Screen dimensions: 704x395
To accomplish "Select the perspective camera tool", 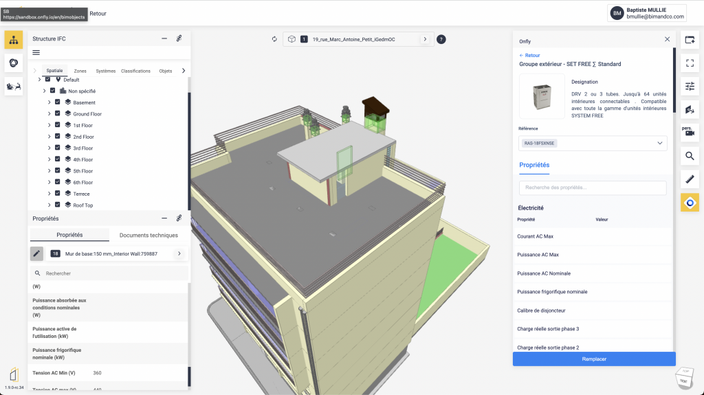I will coord(690,132).
